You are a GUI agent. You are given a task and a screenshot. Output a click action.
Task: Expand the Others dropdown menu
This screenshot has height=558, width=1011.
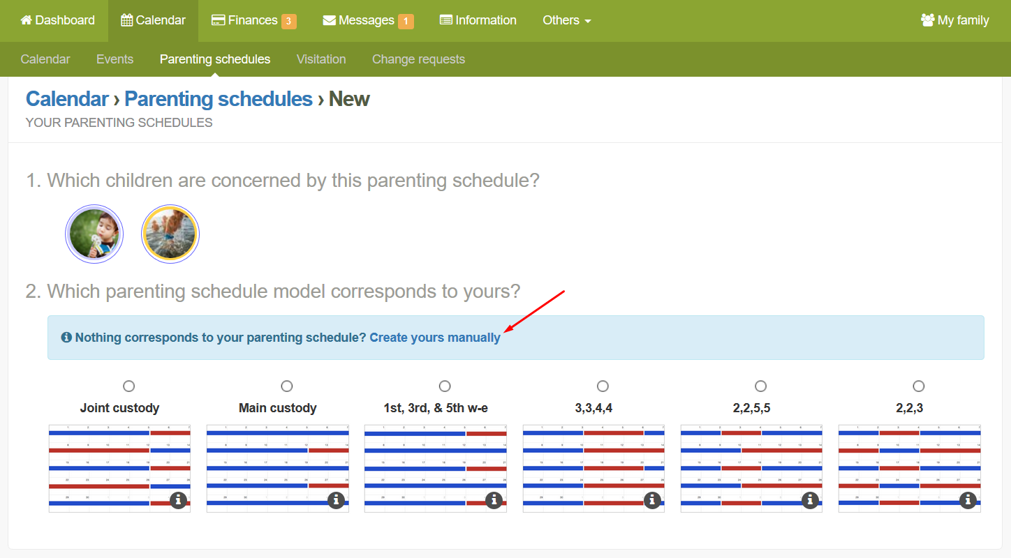[x=567, y=20]
